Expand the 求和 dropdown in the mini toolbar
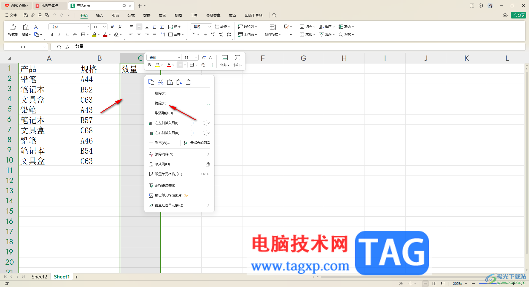 241,65
